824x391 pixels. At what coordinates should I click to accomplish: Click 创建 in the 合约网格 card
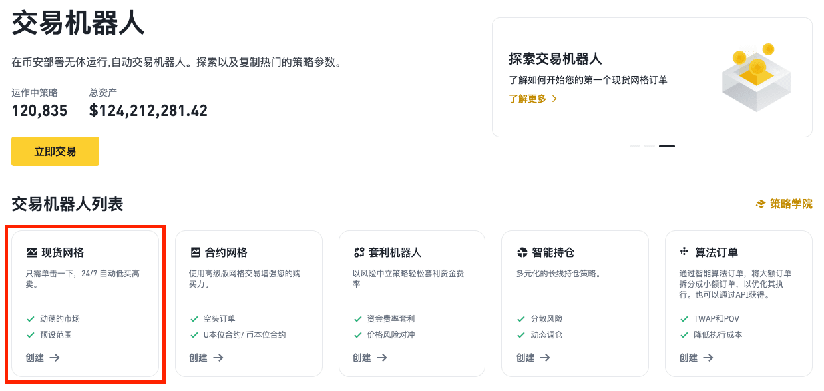[206, 358]
